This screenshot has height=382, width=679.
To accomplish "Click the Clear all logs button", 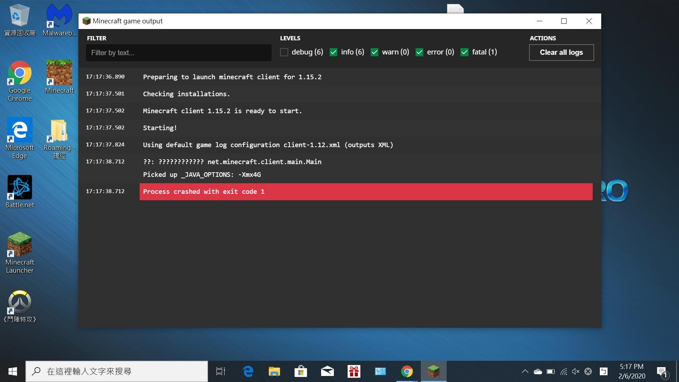I will (x=561, y=52).
